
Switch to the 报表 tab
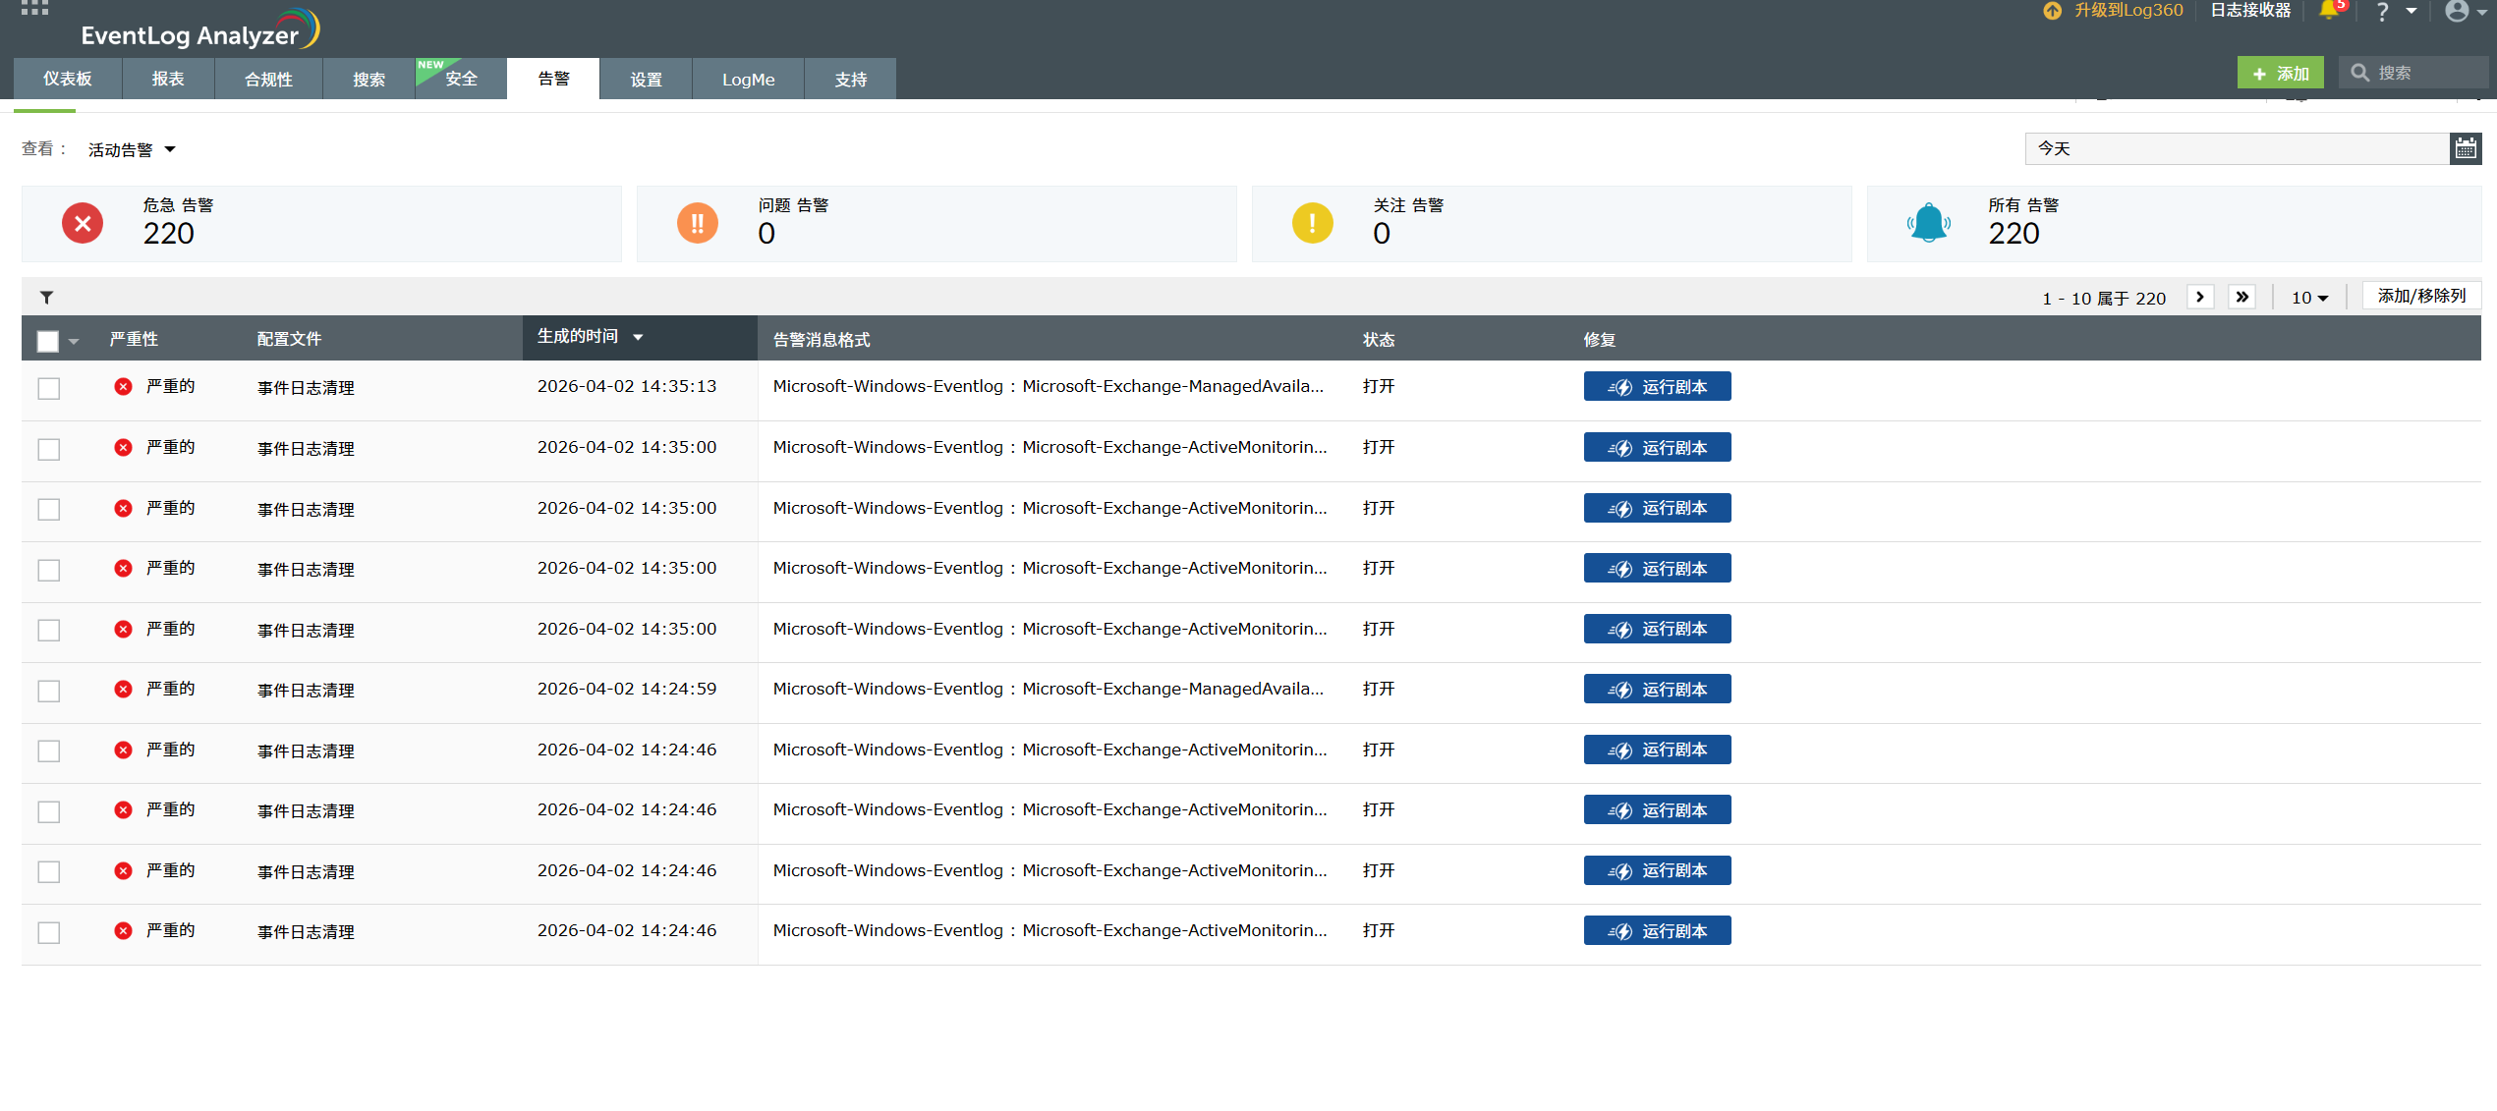tap(168, 79)
